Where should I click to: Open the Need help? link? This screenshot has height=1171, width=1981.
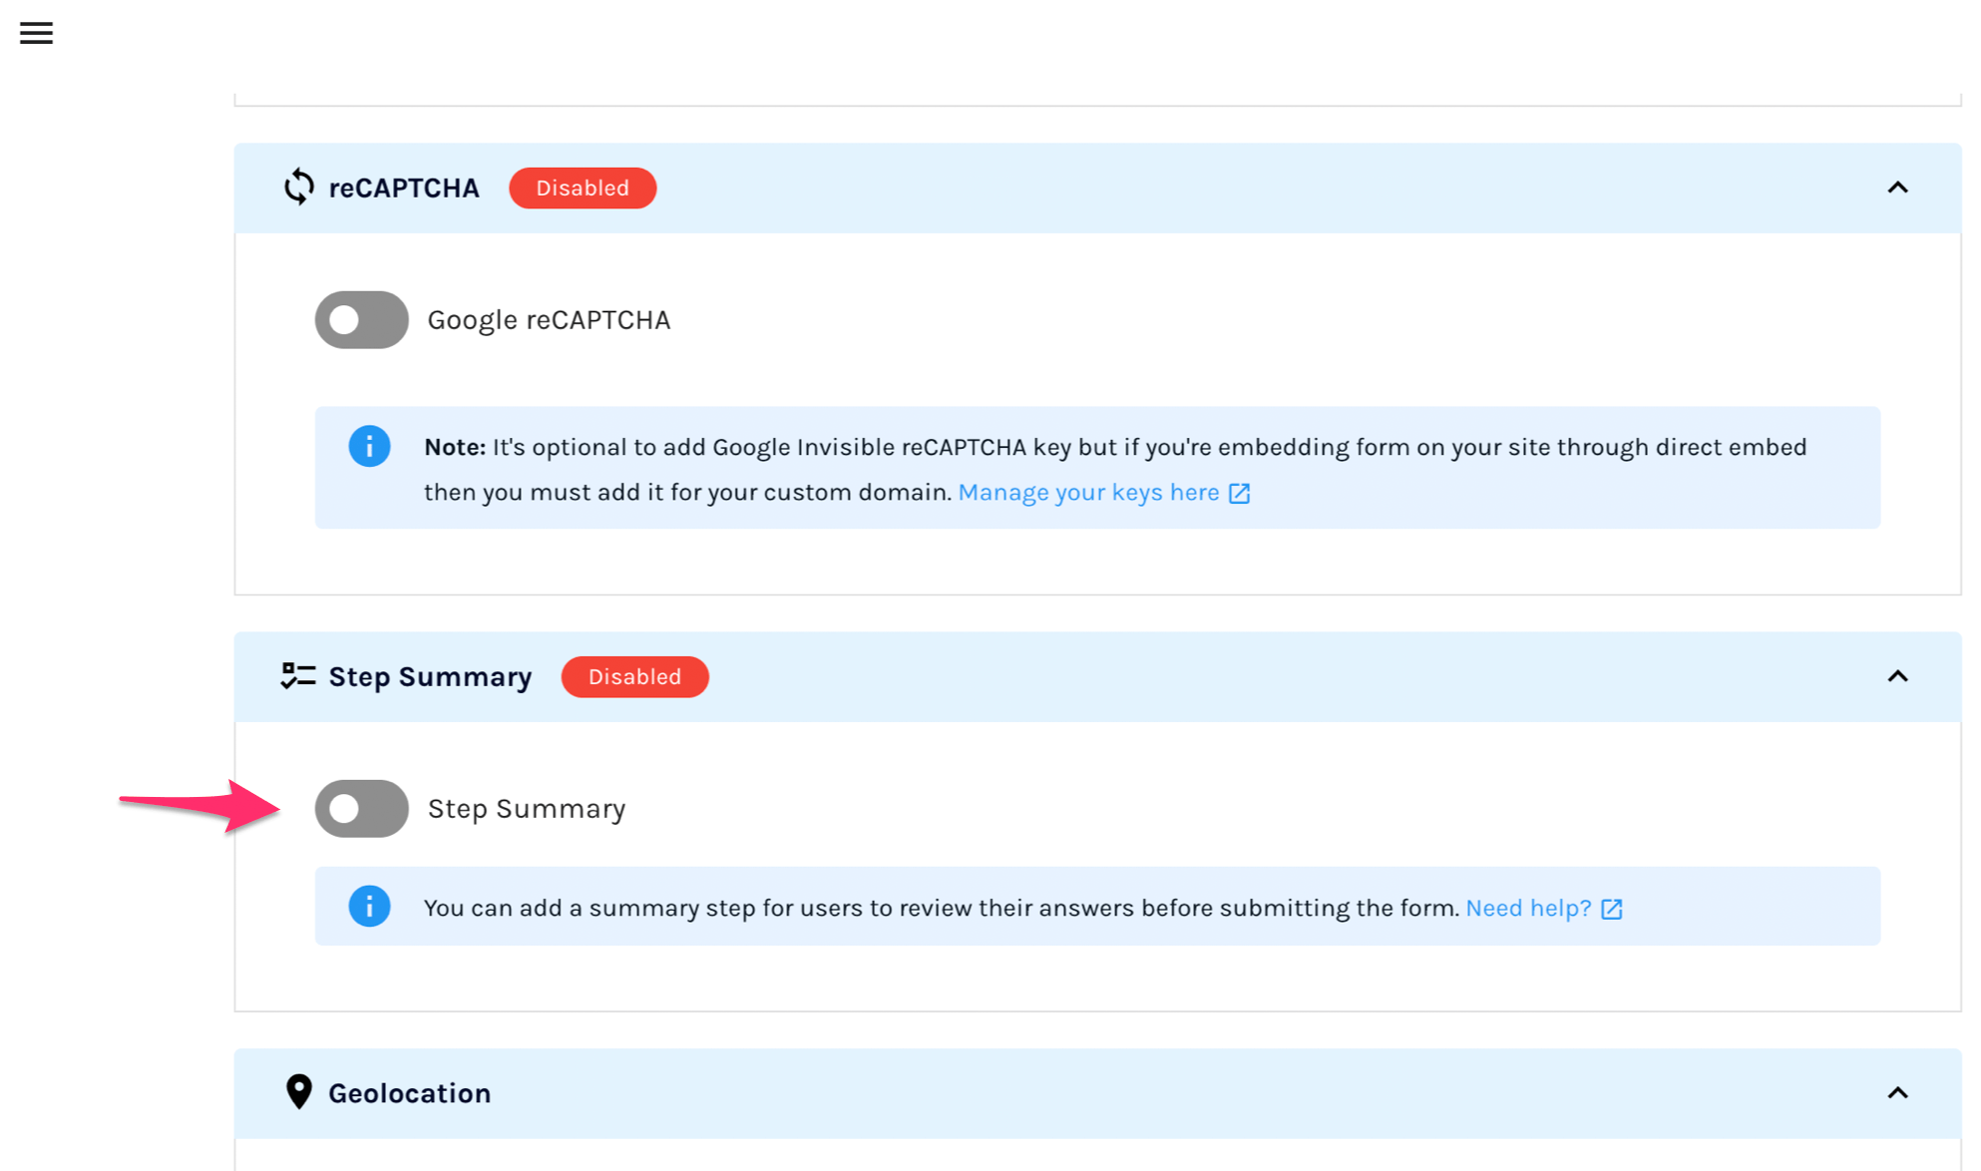[x=1528, y=909]
